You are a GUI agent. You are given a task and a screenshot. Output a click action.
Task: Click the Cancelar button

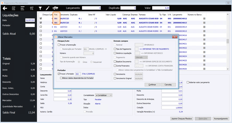pyautogui.click(x=168, y=85)
